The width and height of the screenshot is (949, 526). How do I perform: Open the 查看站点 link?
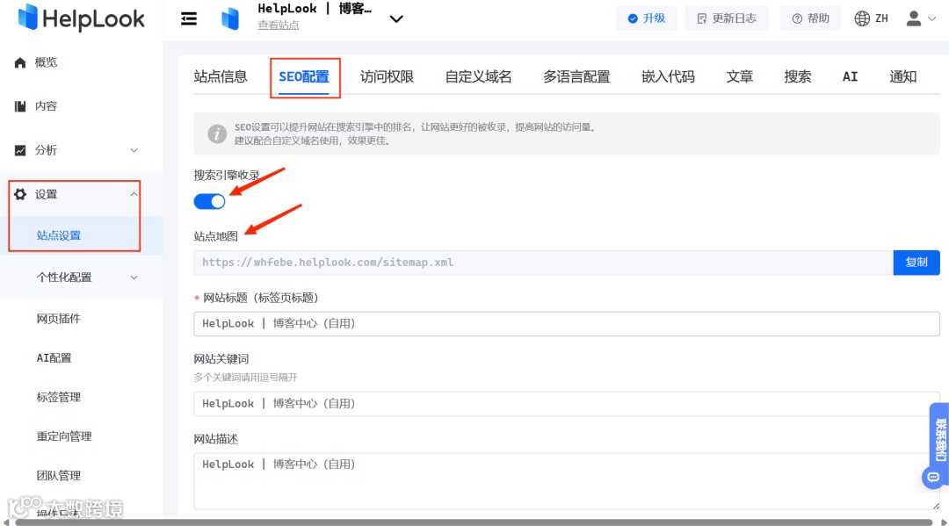point(279,25)
